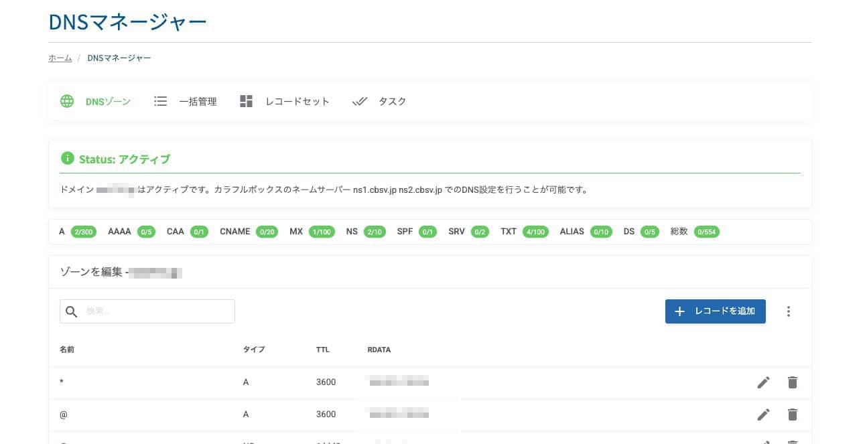Click the 名前 column header
Viewport: 865px width, 444px height.
click(67, 350)
